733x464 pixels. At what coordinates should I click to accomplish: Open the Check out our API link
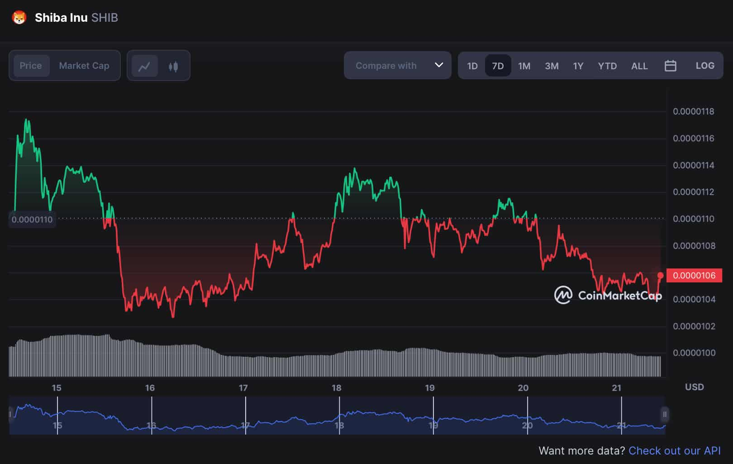pyautogui.click(x=675, y=451)
